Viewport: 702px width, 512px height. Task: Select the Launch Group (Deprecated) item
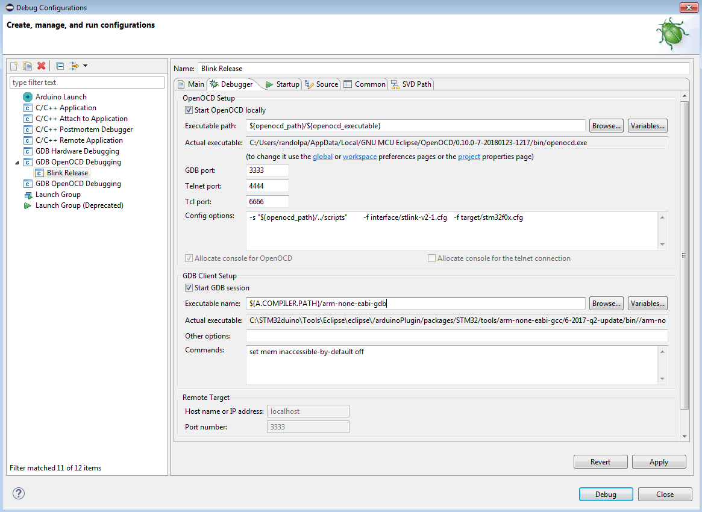[x=79, y=205]
